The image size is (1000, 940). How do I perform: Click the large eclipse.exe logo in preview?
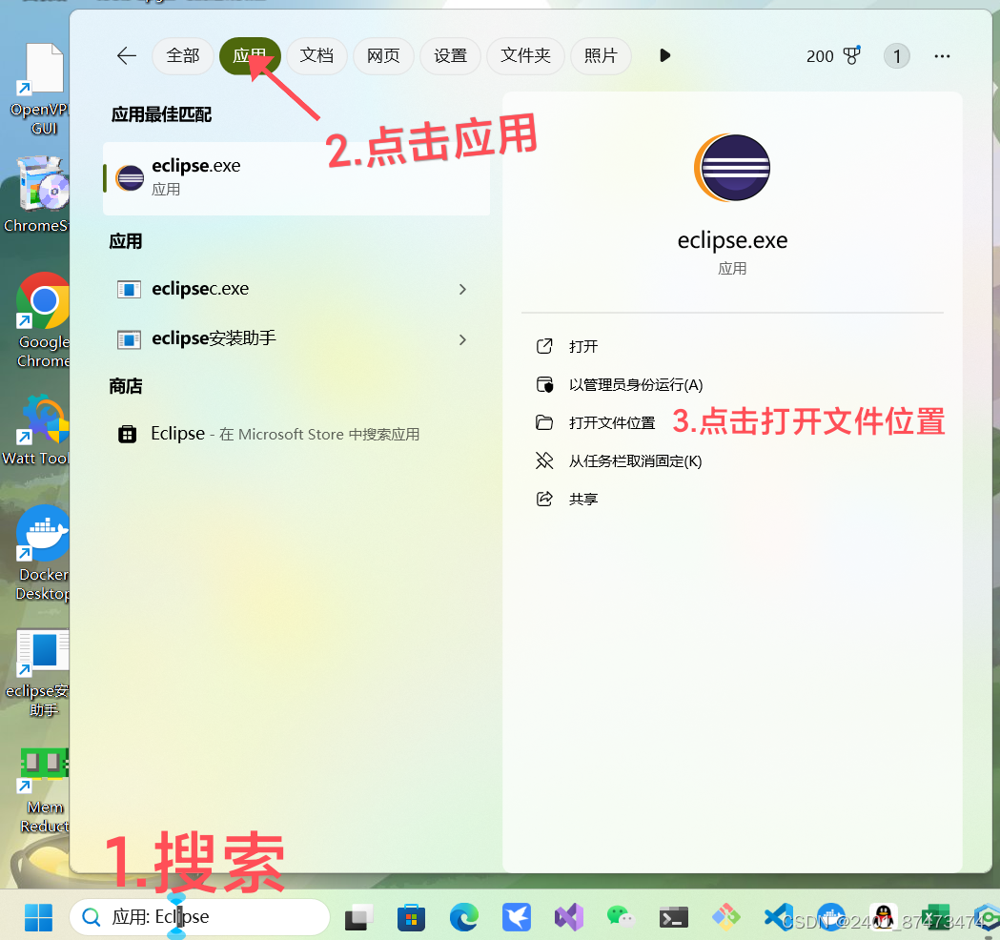point(732,168)
